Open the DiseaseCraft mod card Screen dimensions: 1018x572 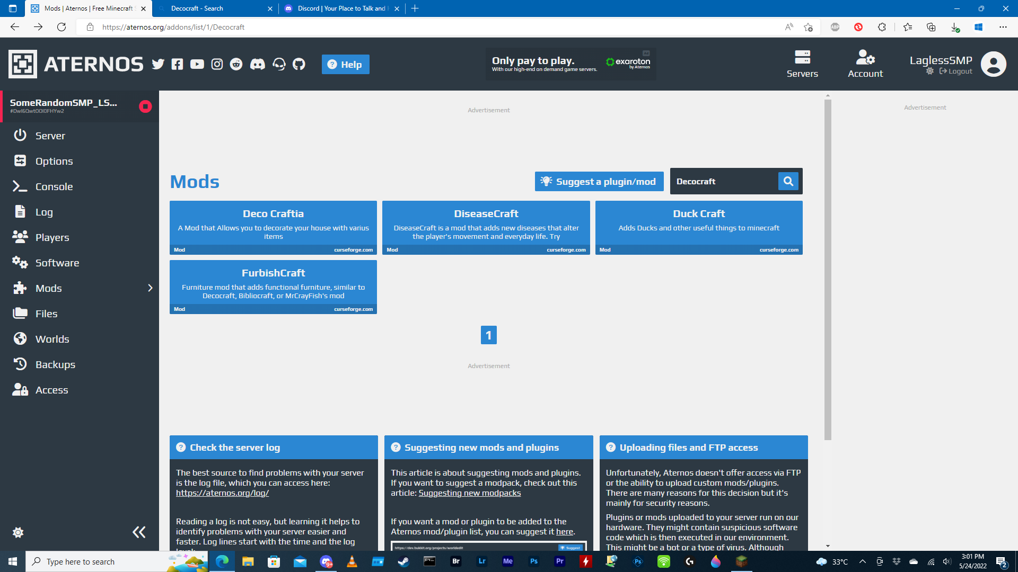[x=486, y=228]
